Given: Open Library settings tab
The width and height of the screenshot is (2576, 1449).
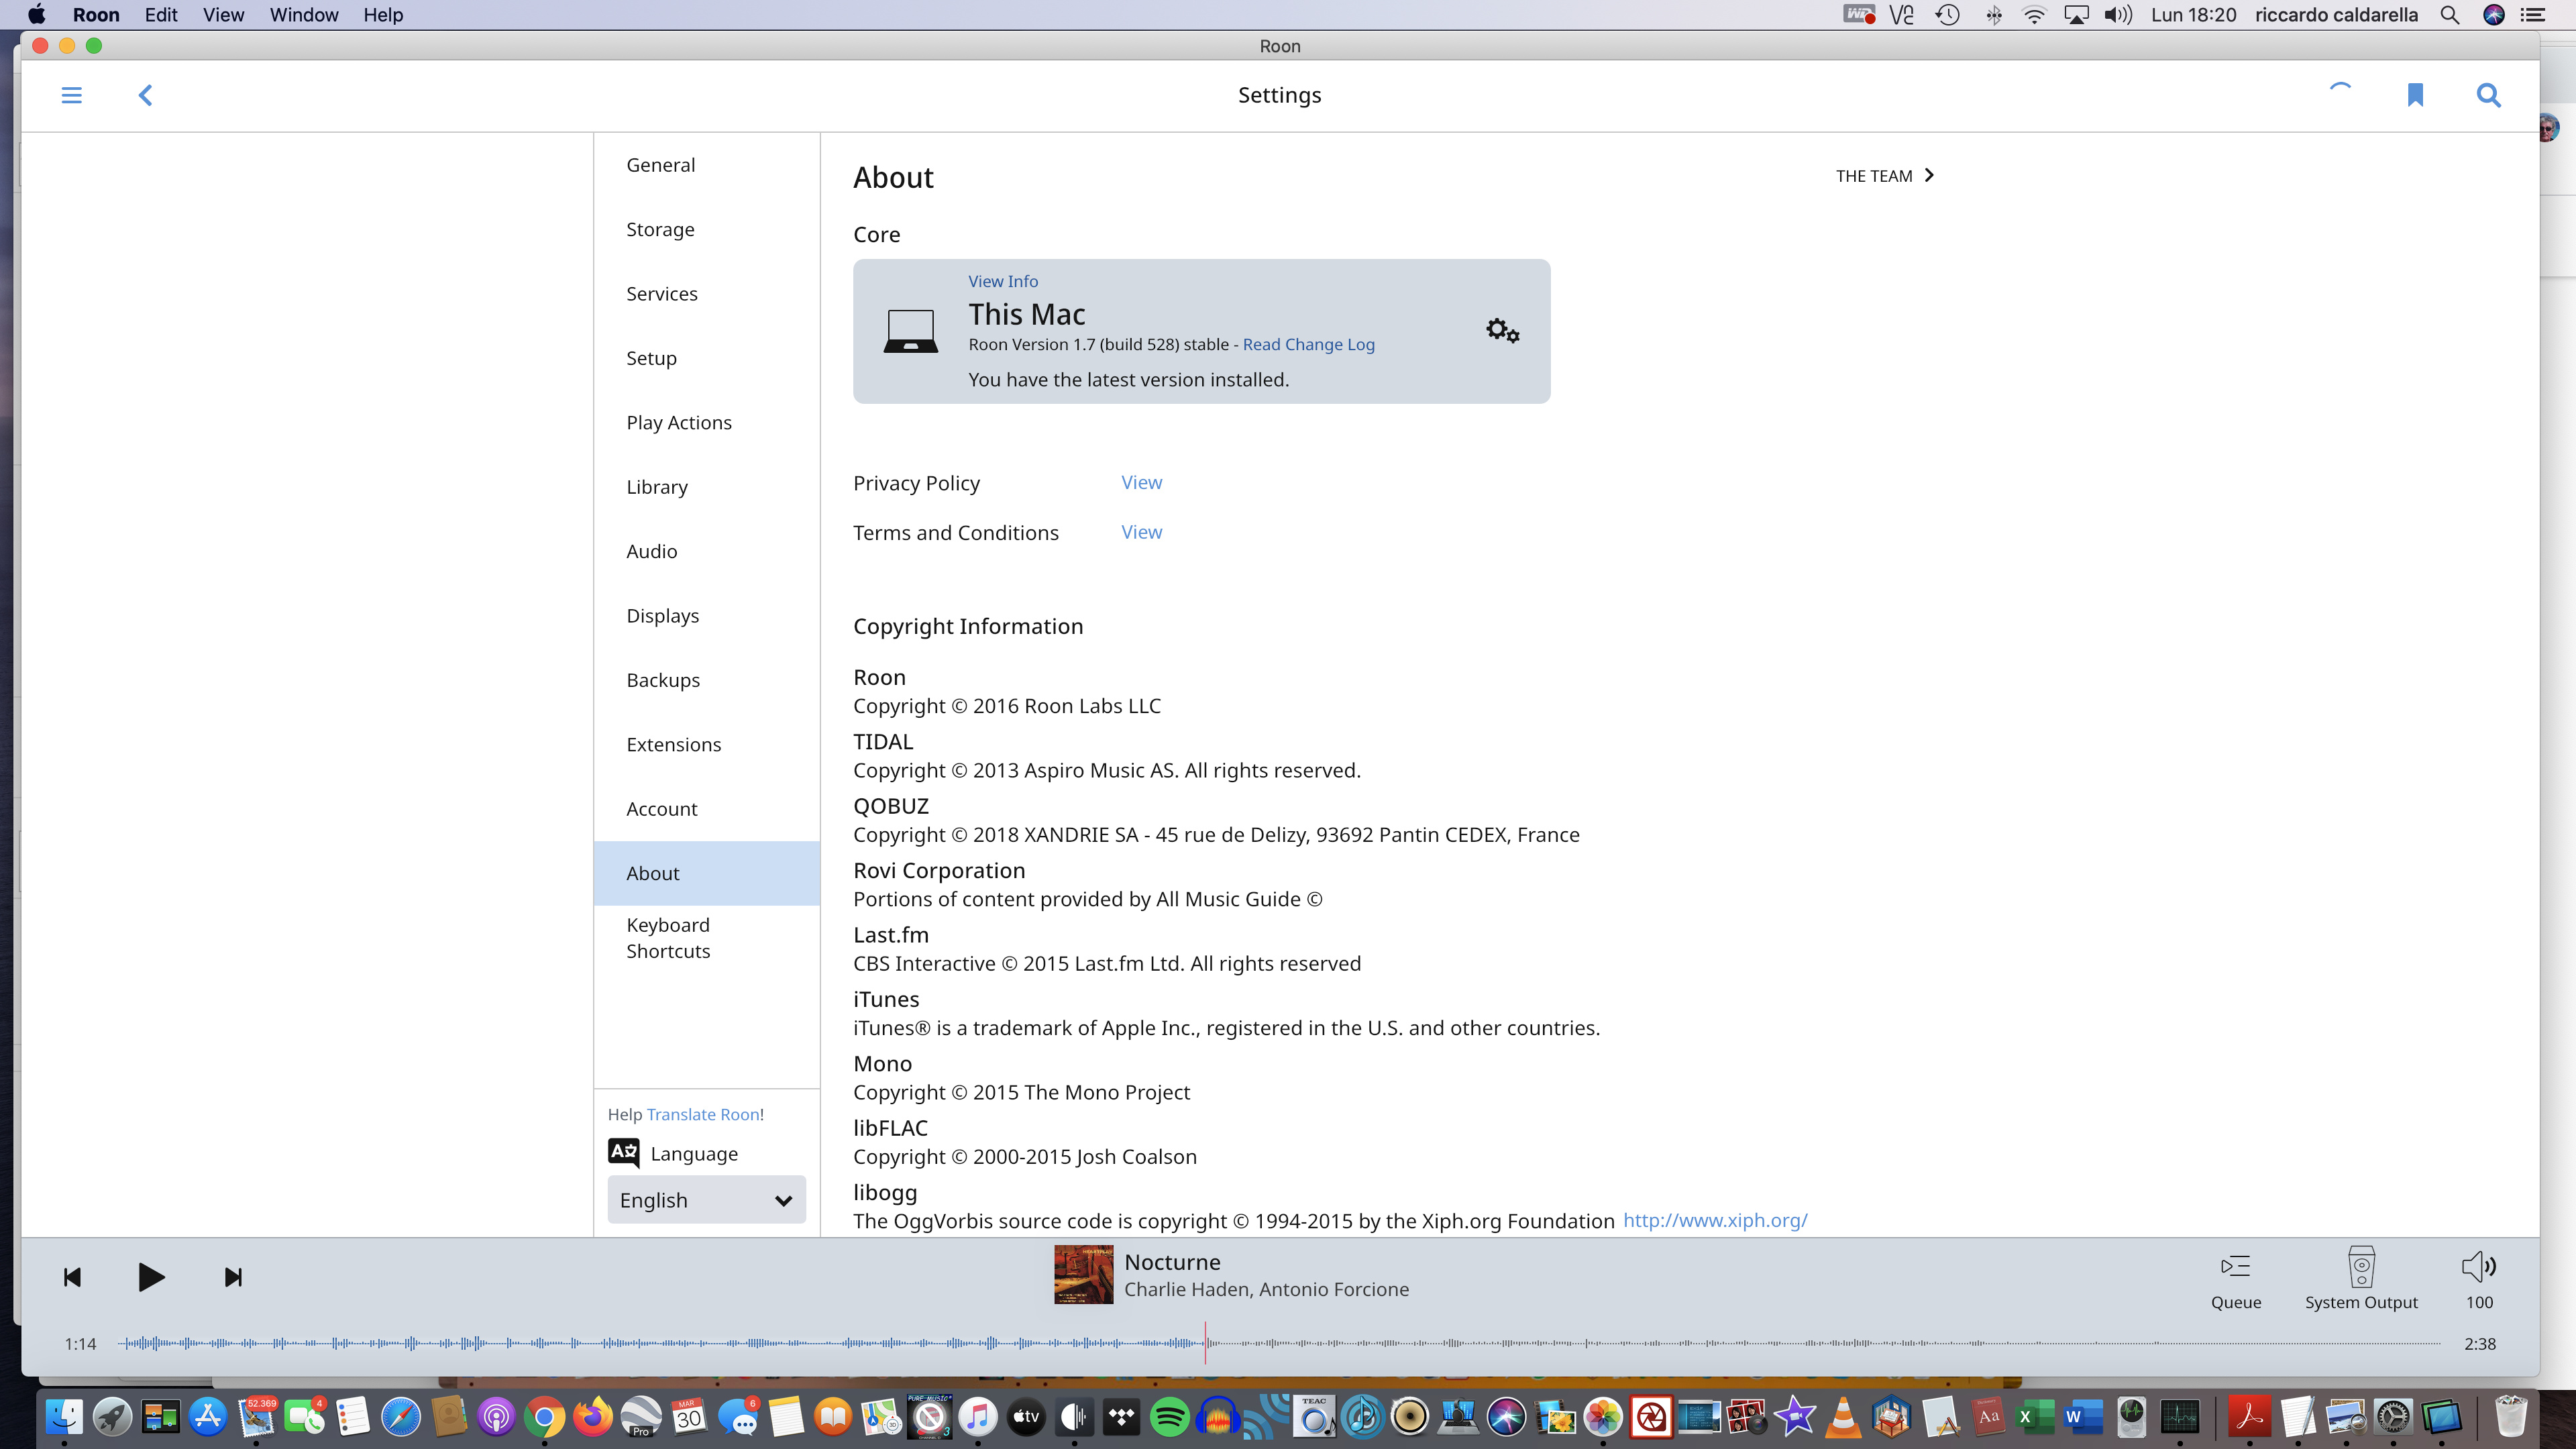Looking at the screenshot, I should [x=706, y=487].
